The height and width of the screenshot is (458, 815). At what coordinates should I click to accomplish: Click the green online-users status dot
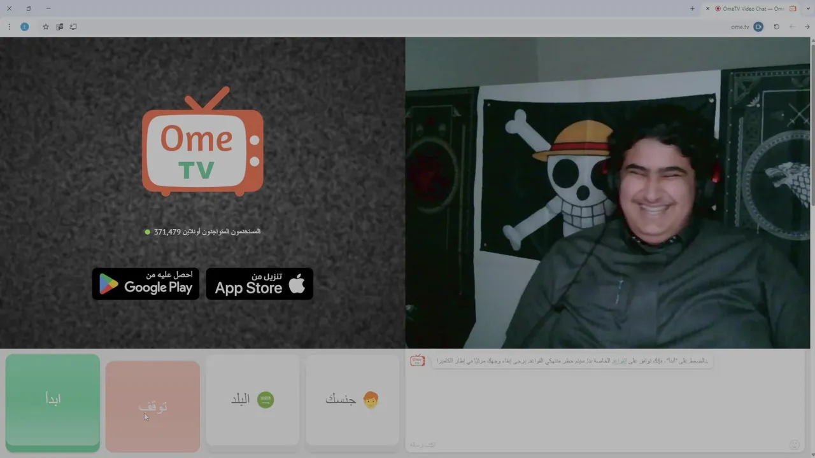[148, 232]
